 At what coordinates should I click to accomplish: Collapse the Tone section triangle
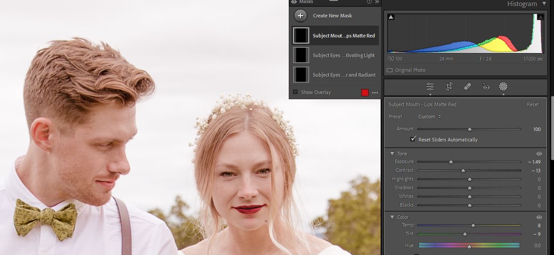(392, 154)
